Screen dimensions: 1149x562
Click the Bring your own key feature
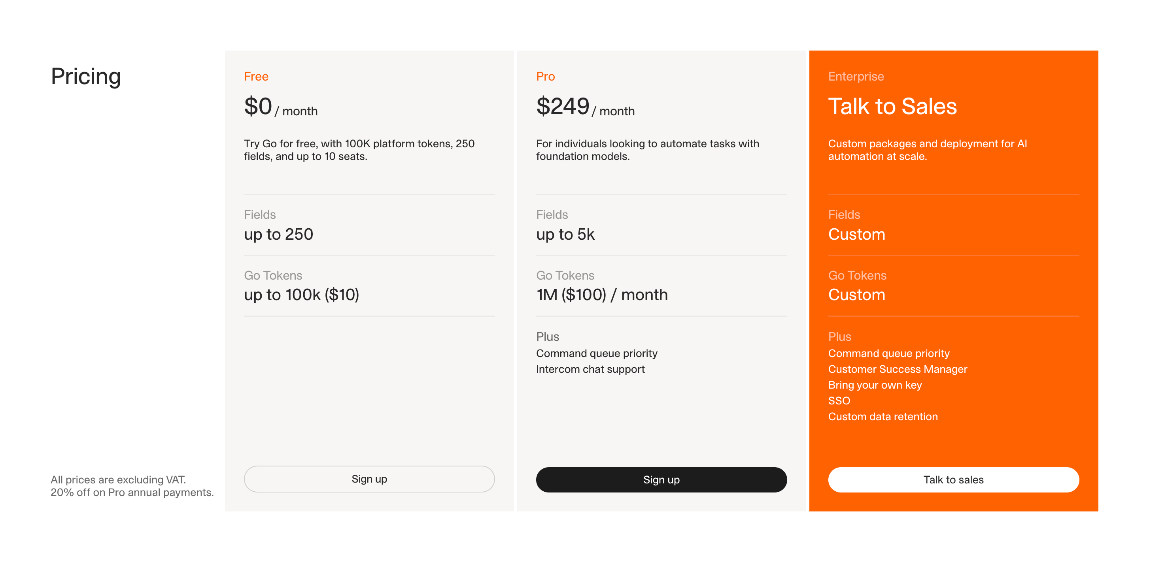point(875,385)
